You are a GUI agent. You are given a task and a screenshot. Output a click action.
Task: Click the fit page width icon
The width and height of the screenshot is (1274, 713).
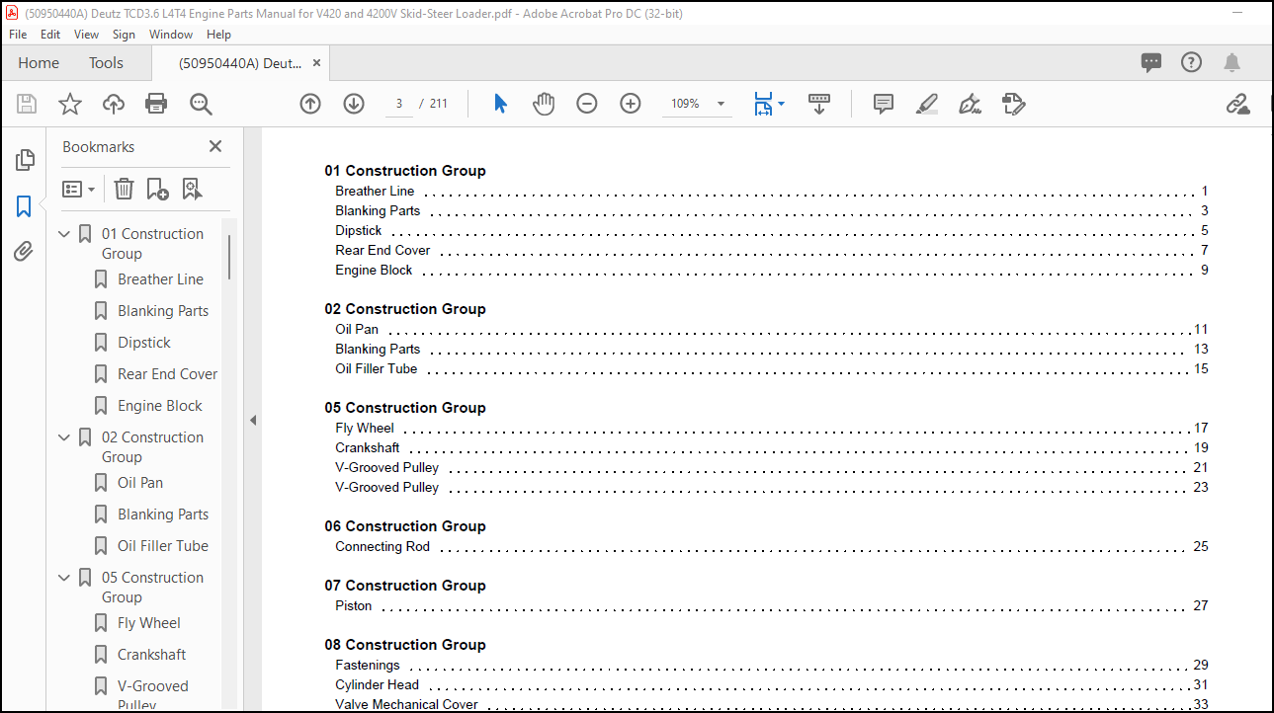pos(762,104)
